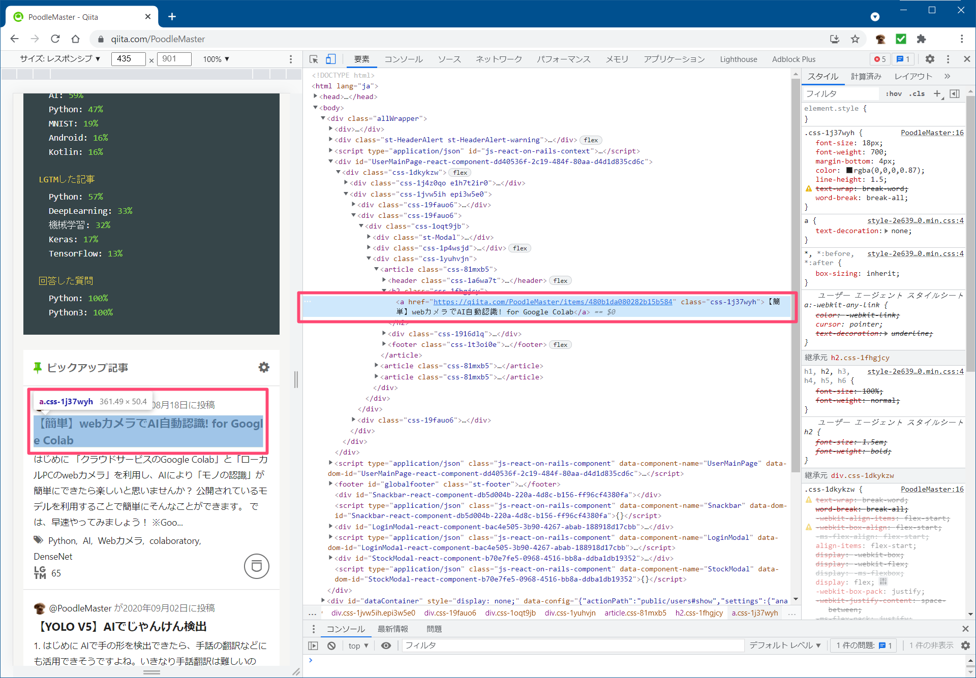Click the flex badge next to css-1dkykzw
The width and height of the screenshot is (976, 678).
point(460,173)
